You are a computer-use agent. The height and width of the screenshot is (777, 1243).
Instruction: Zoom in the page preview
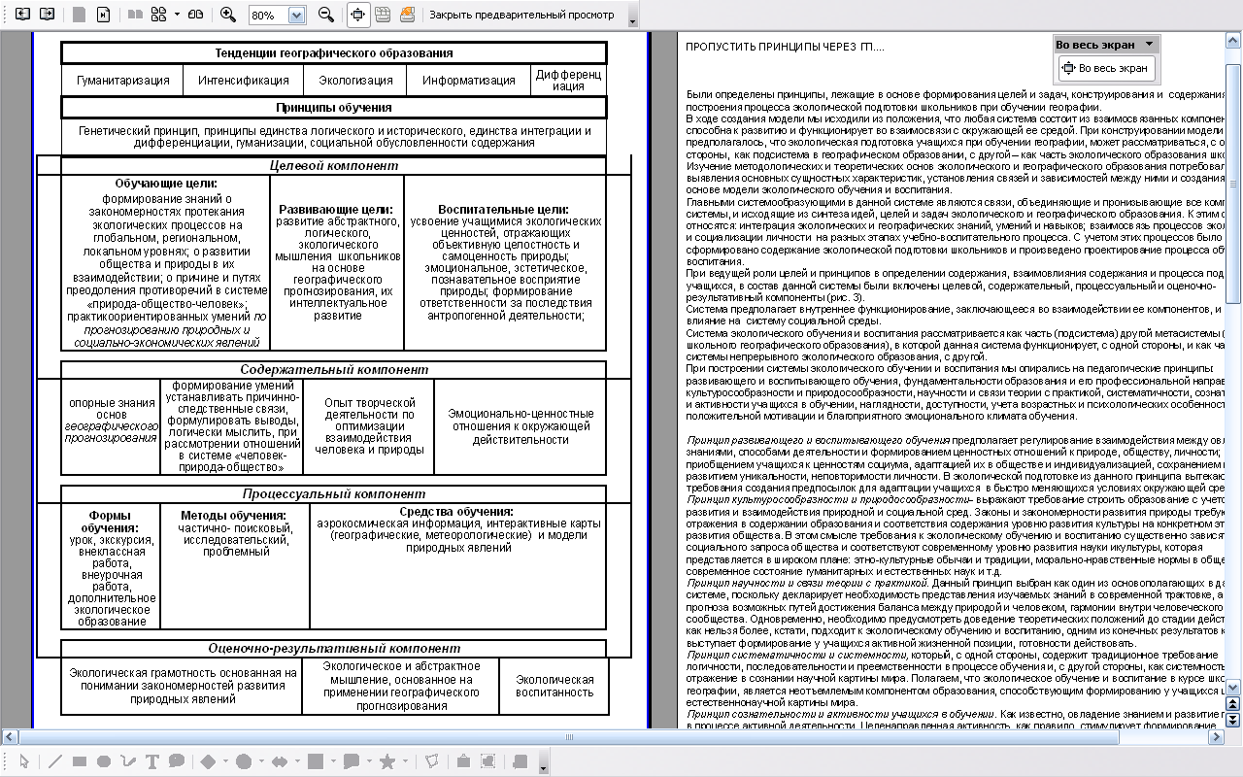point(228,15)
